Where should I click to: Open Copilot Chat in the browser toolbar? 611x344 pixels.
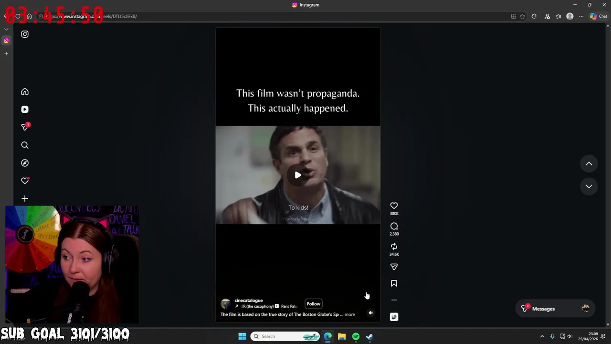(x=599, y=16)
